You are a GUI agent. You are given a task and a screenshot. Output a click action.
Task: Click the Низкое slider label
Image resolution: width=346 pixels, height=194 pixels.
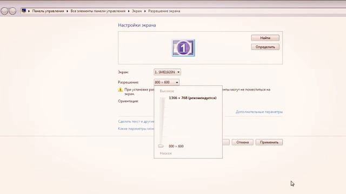(166, 153)
